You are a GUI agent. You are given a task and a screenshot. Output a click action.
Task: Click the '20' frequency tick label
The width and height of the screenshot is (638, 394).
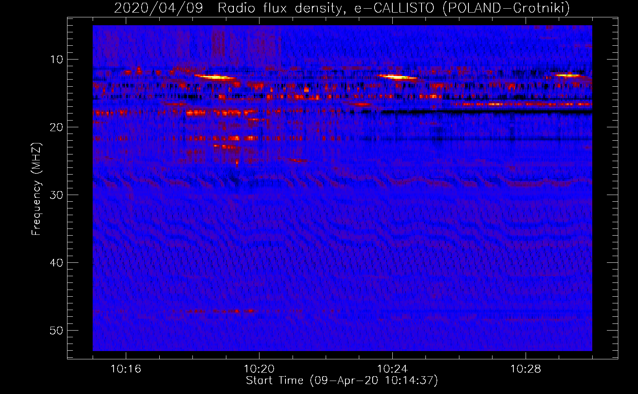coord(57,127)
